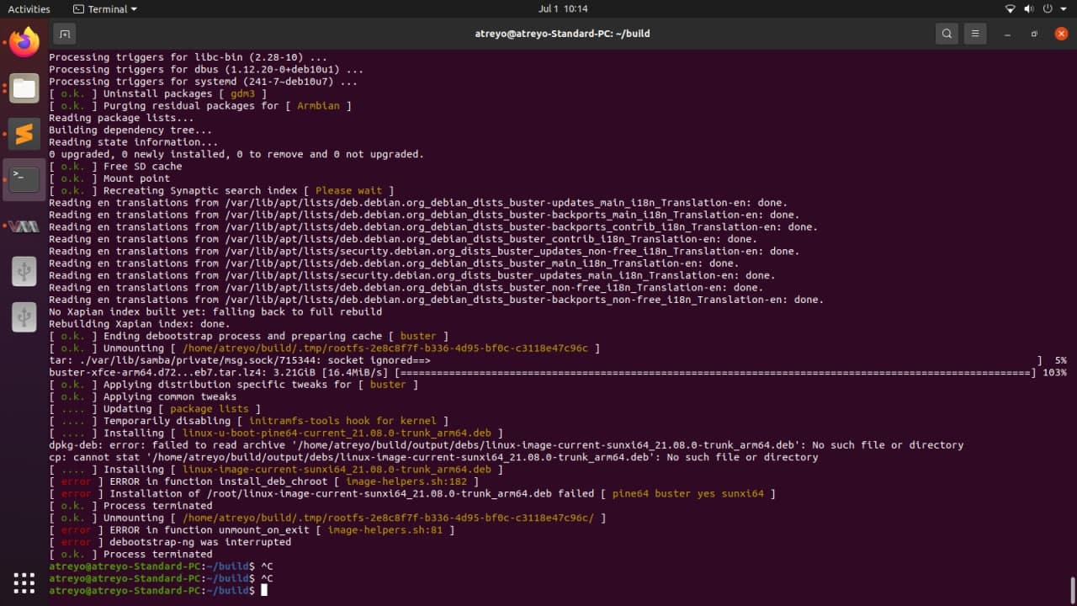
Task: Open a new terminal tab
Action: tap(65, 34)
